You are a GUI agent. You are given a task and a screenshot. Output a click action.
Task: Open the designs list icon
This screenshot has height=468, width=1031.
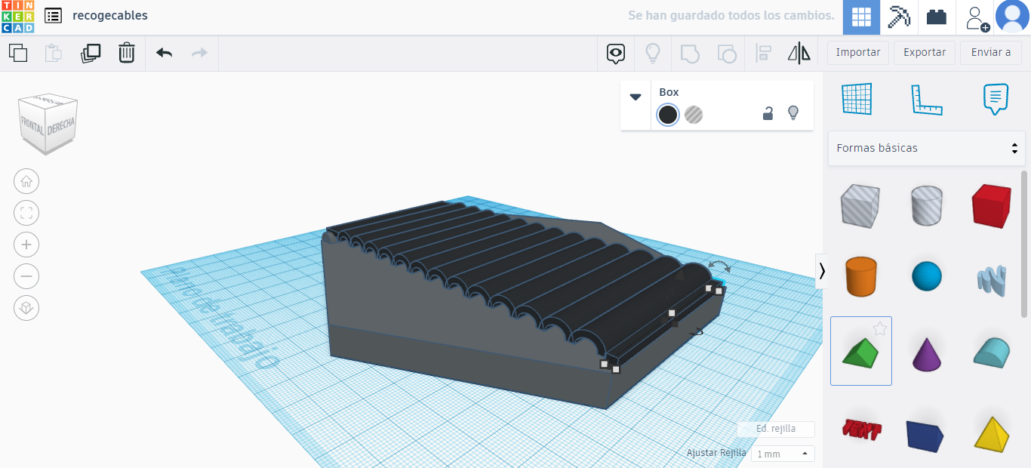53,15
